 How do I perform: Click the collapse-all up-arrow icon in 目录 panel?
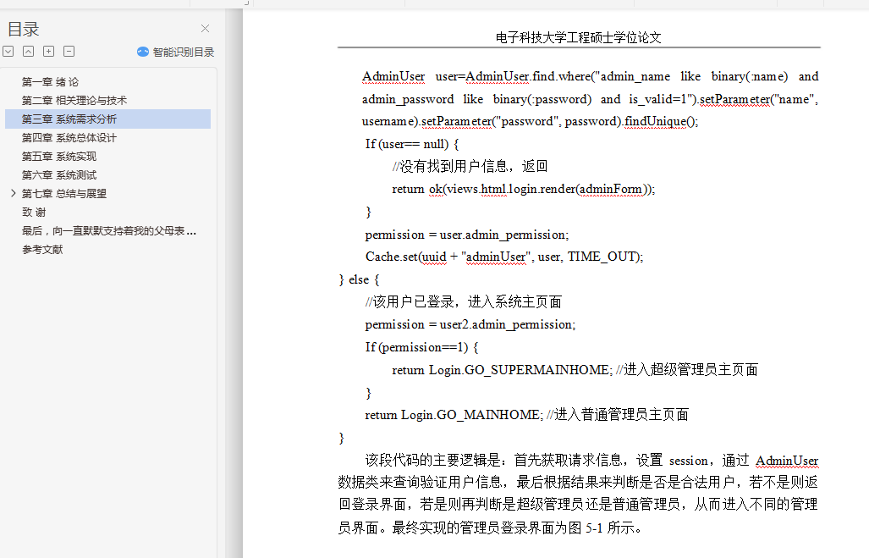(x=28, y=52)
